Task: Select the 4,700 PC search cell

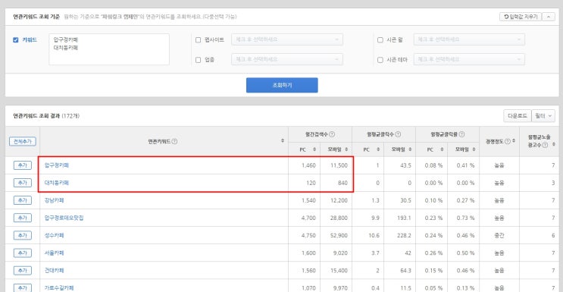Action: 304,218
